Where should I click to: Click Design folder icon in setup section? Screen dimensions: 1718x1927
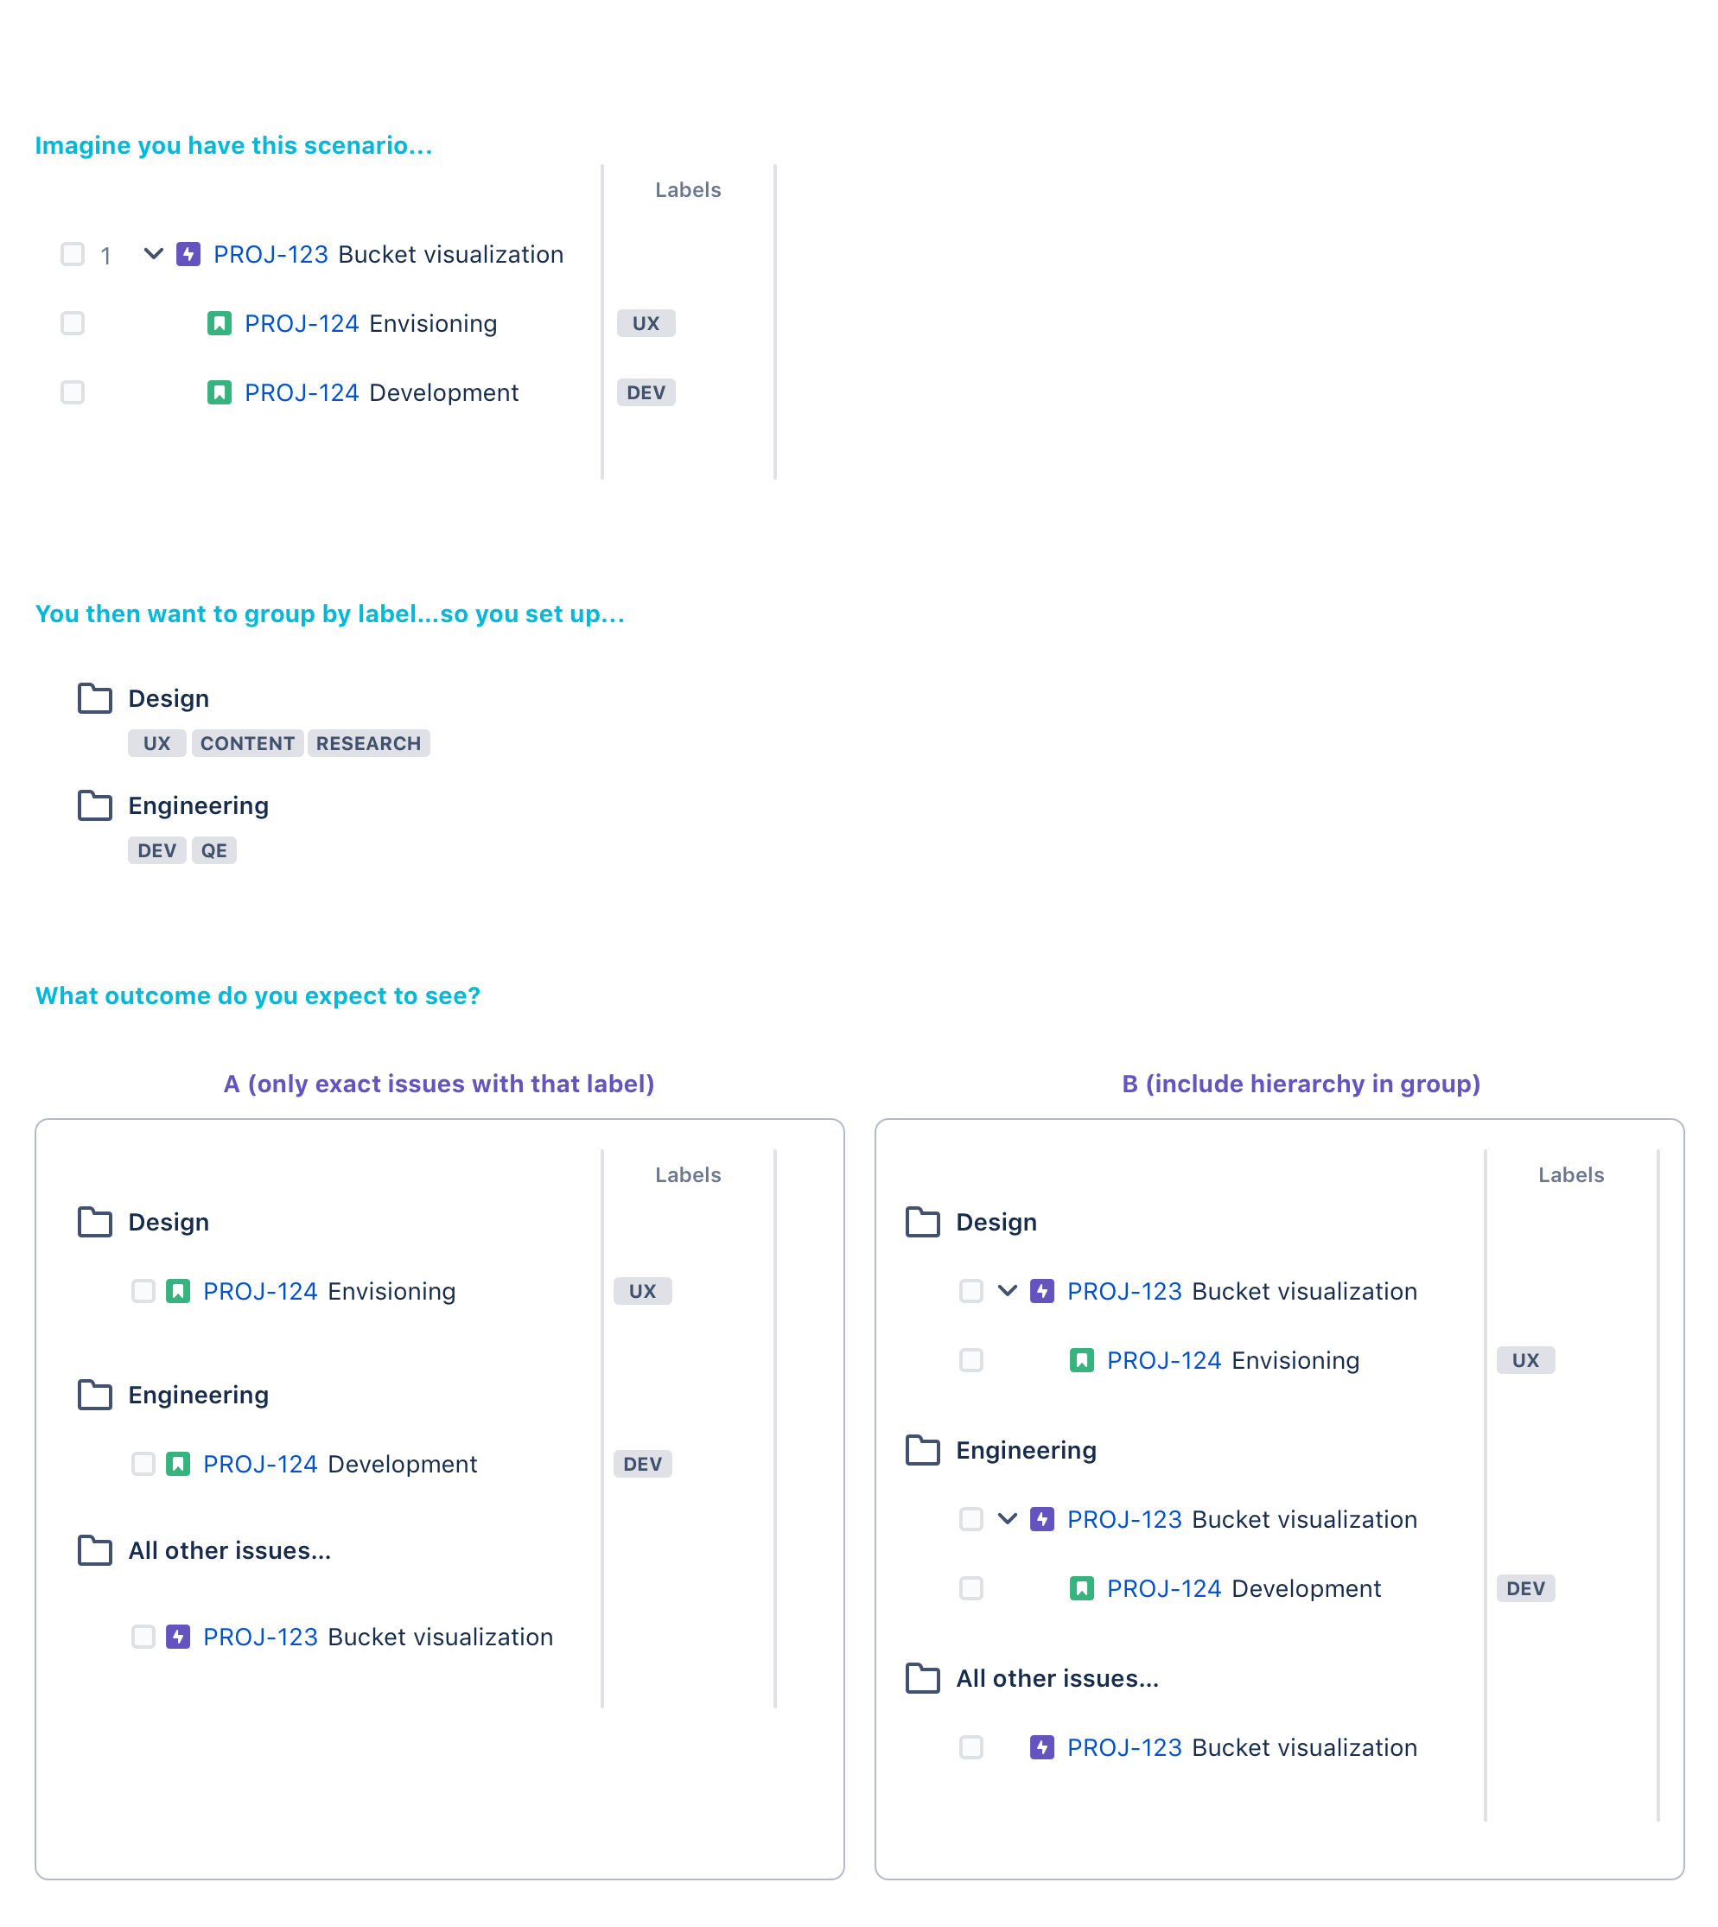(94, 698)
